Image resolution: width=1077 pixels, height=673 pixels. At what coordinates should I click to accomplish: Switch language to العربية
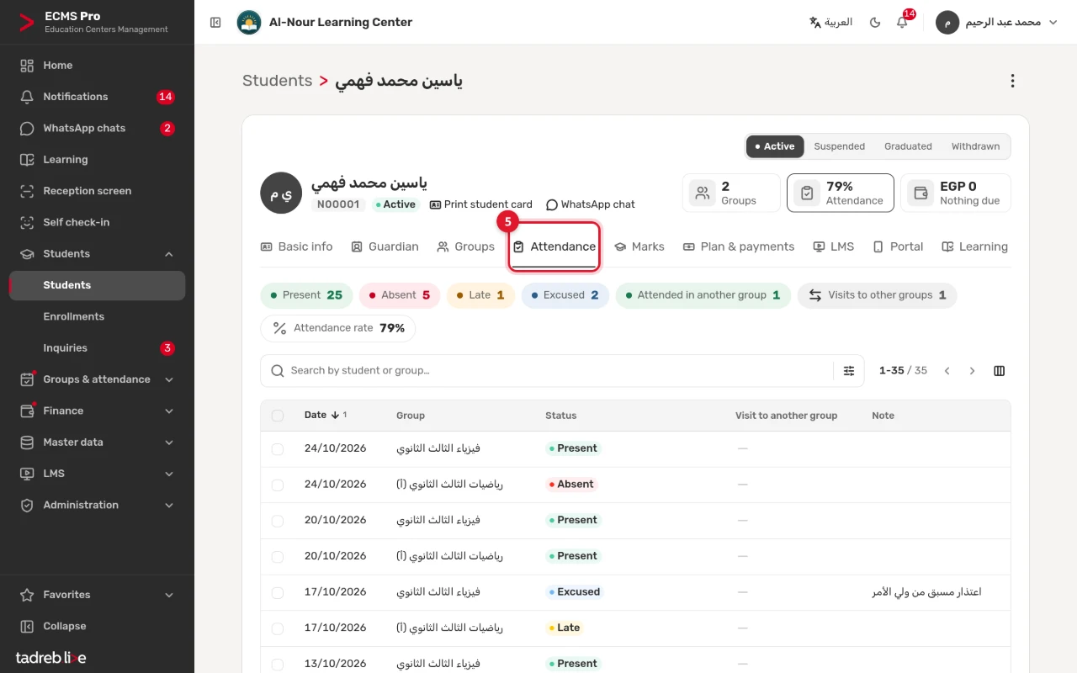830,23
